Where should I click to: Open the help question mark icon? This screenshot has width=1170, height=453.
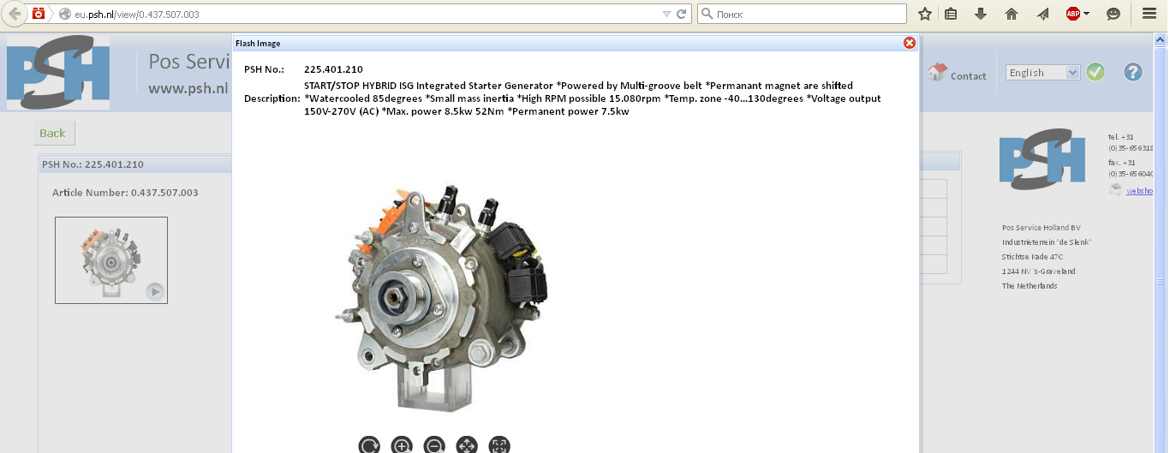[x=1133, y=73]
